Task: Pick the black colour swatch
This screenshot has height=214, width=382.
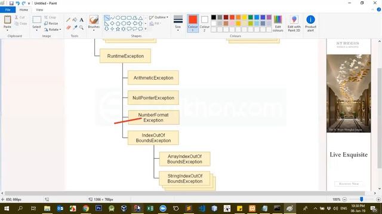Action: (214, 17)
